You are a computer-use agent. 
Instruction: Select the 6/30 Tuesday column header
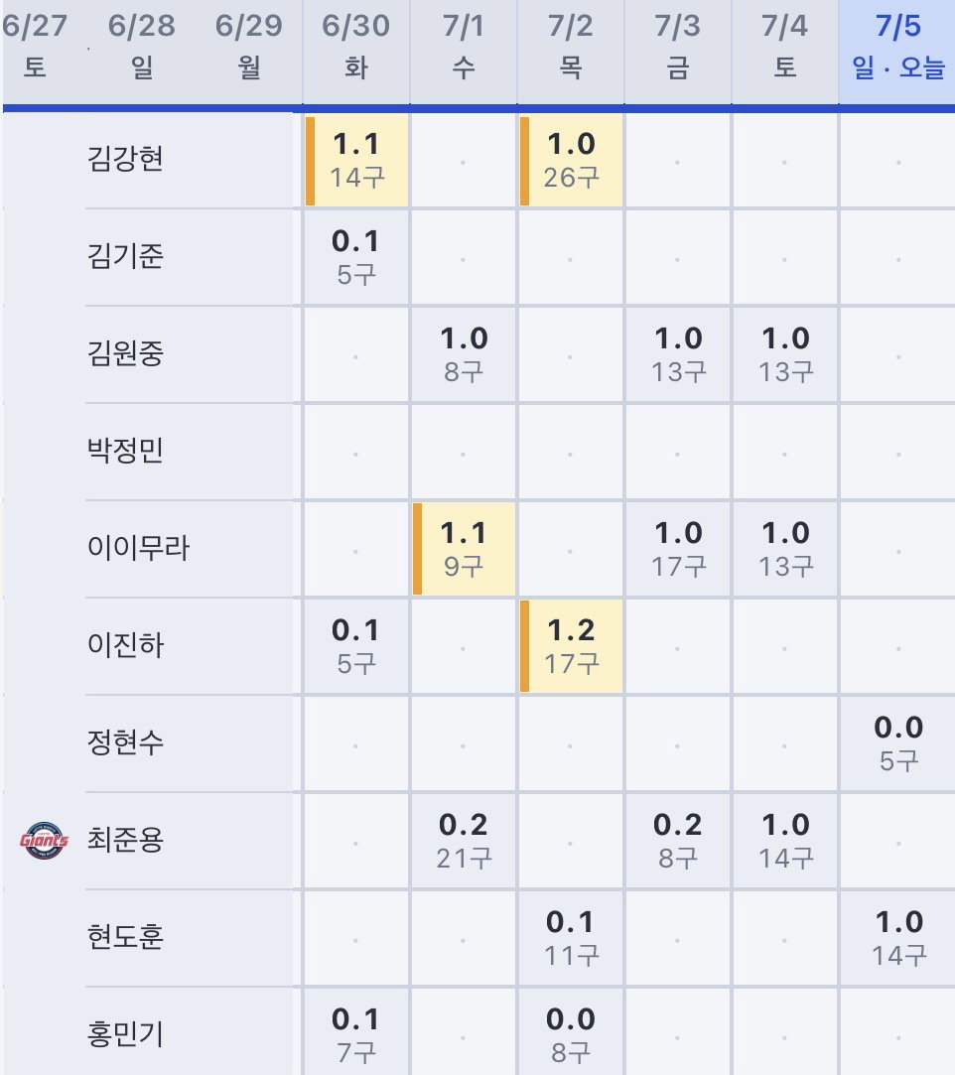(355, 48)
